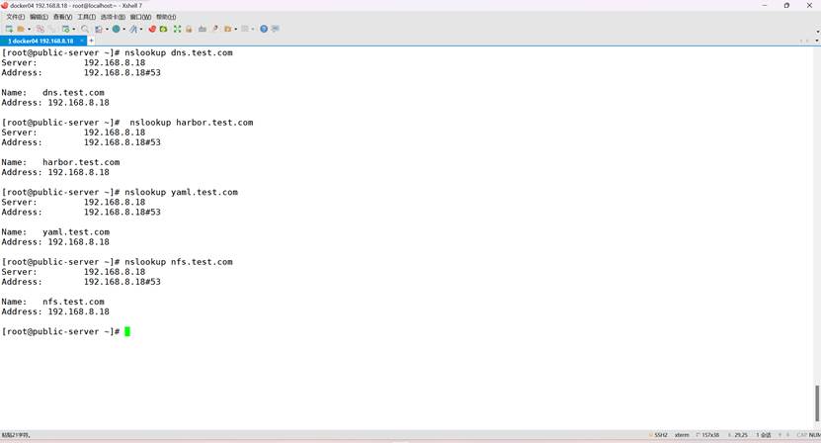
Task: Click the Find magnifier icon
Action: (x=85, y=29)
